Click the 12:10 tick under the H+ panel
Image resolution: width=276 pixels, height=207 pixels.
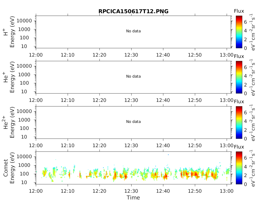(68, 55)
